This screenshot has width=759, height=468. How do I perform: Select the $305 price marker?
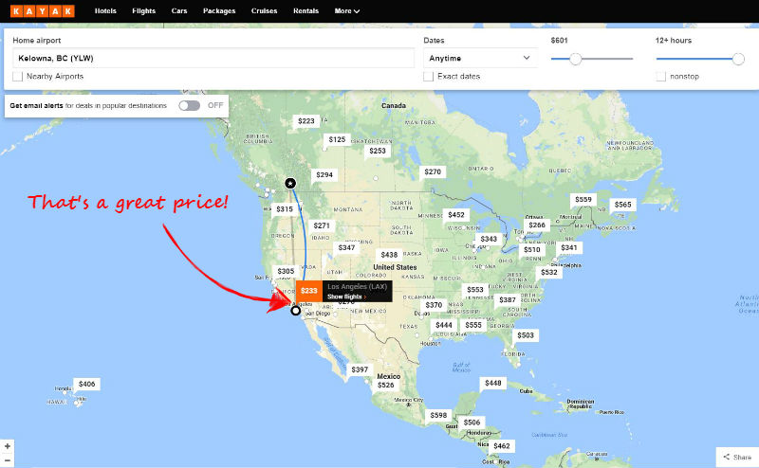tap(286, 271)
